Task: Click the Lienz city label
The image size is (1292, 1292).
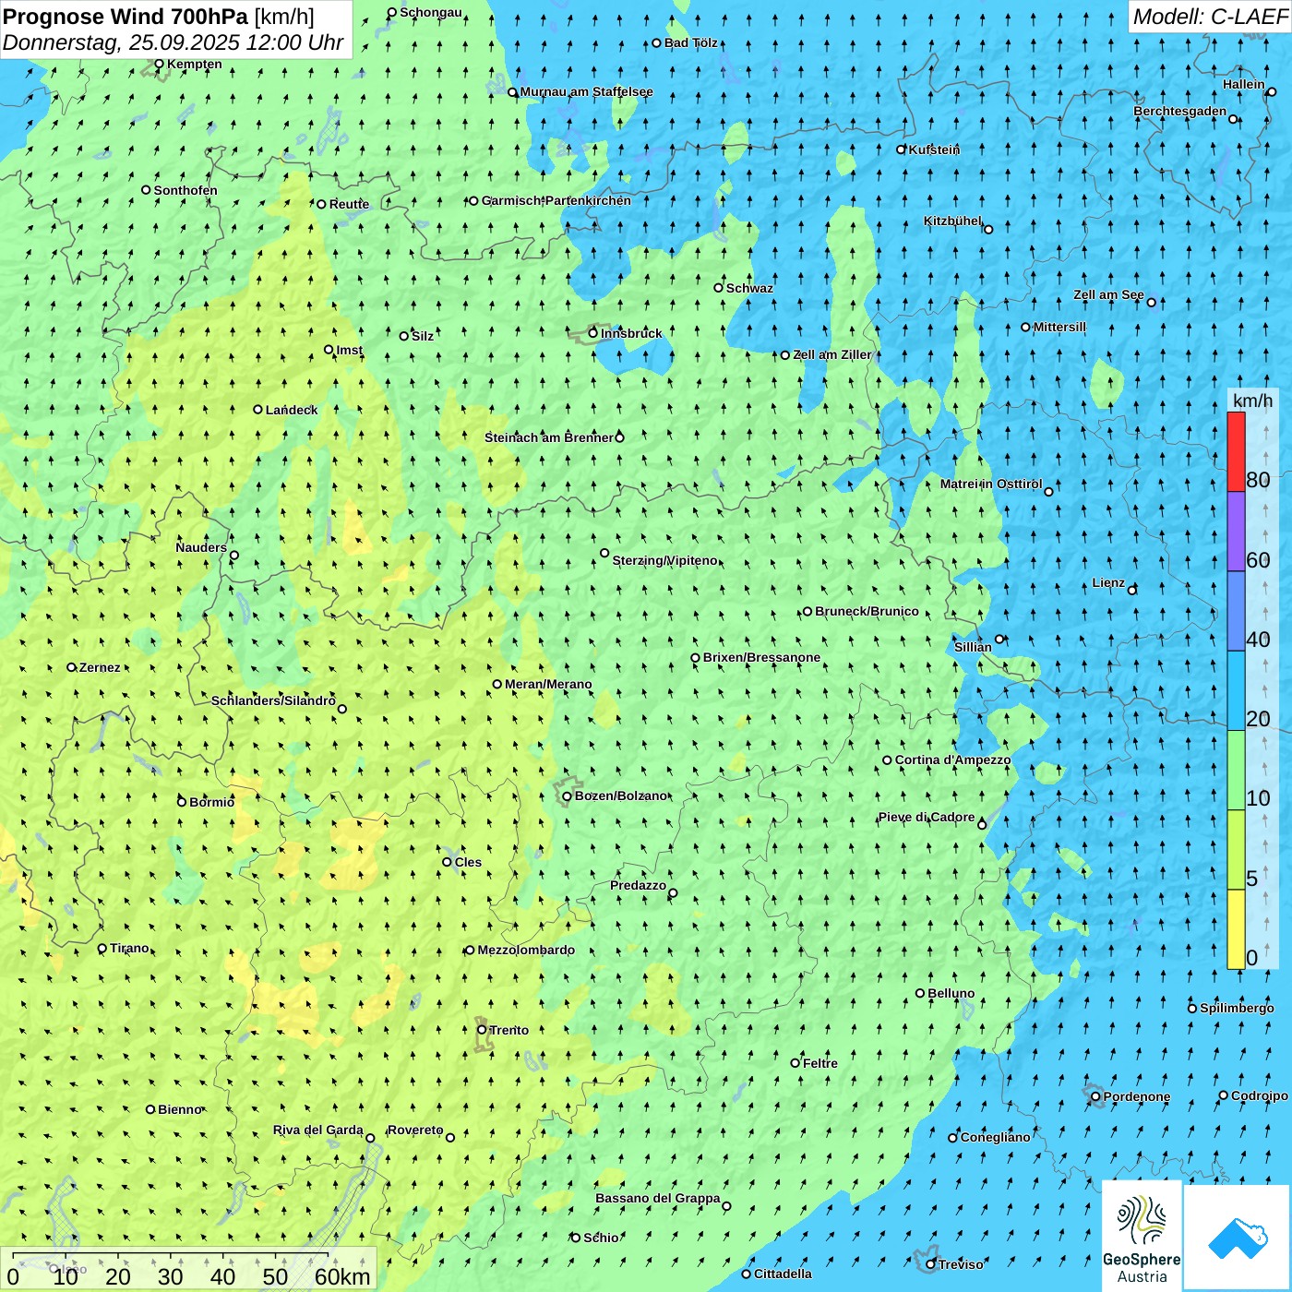Action: click(1108, 583)
